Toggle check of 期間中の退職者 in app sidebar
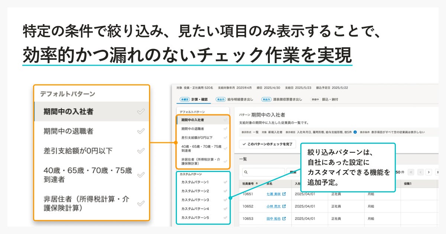This screenshot has height=234, width=446. click(225, 129)
